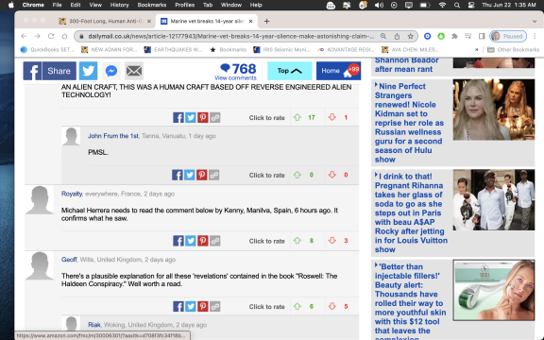The width and height of the screenshot is (544, 340).
Task: Open Rihanna and A$AP Rocky photo thumbnail
Action: coord(494,200)
